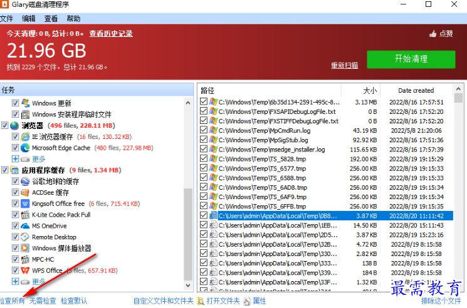Open the 帮助 menu
Viewport: 467px width, 308px height.
pos(73,19)
